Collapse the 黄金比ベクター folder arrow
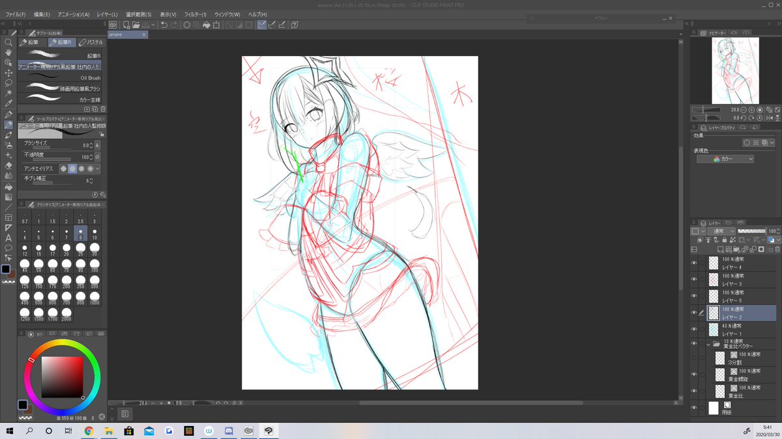 click(x=708, y=344)
